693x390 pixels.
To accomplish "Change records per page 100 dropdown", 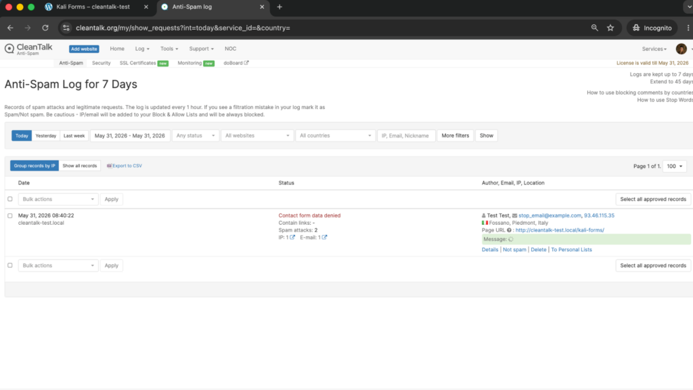I will tap(675, 167).
